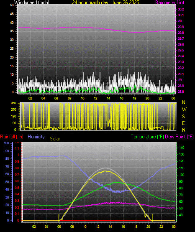
Task: Click the 30.2 barometer axis tick
Action: pyautogui.click(x=181, y=9)
